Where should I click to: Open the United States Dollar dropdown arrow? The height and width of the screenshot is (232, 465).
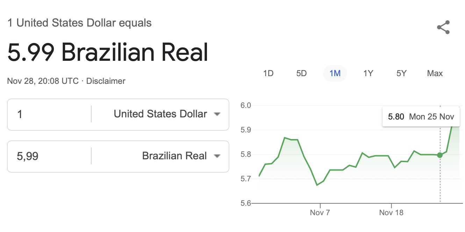pyautogui.click(x=217, y=114)
